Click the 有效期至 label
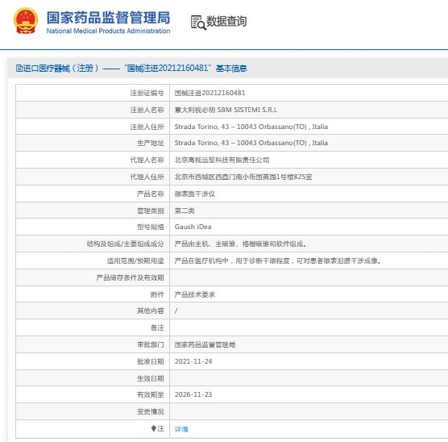The height and width of the screenshot is (442, 448). [x=151, y=394]
